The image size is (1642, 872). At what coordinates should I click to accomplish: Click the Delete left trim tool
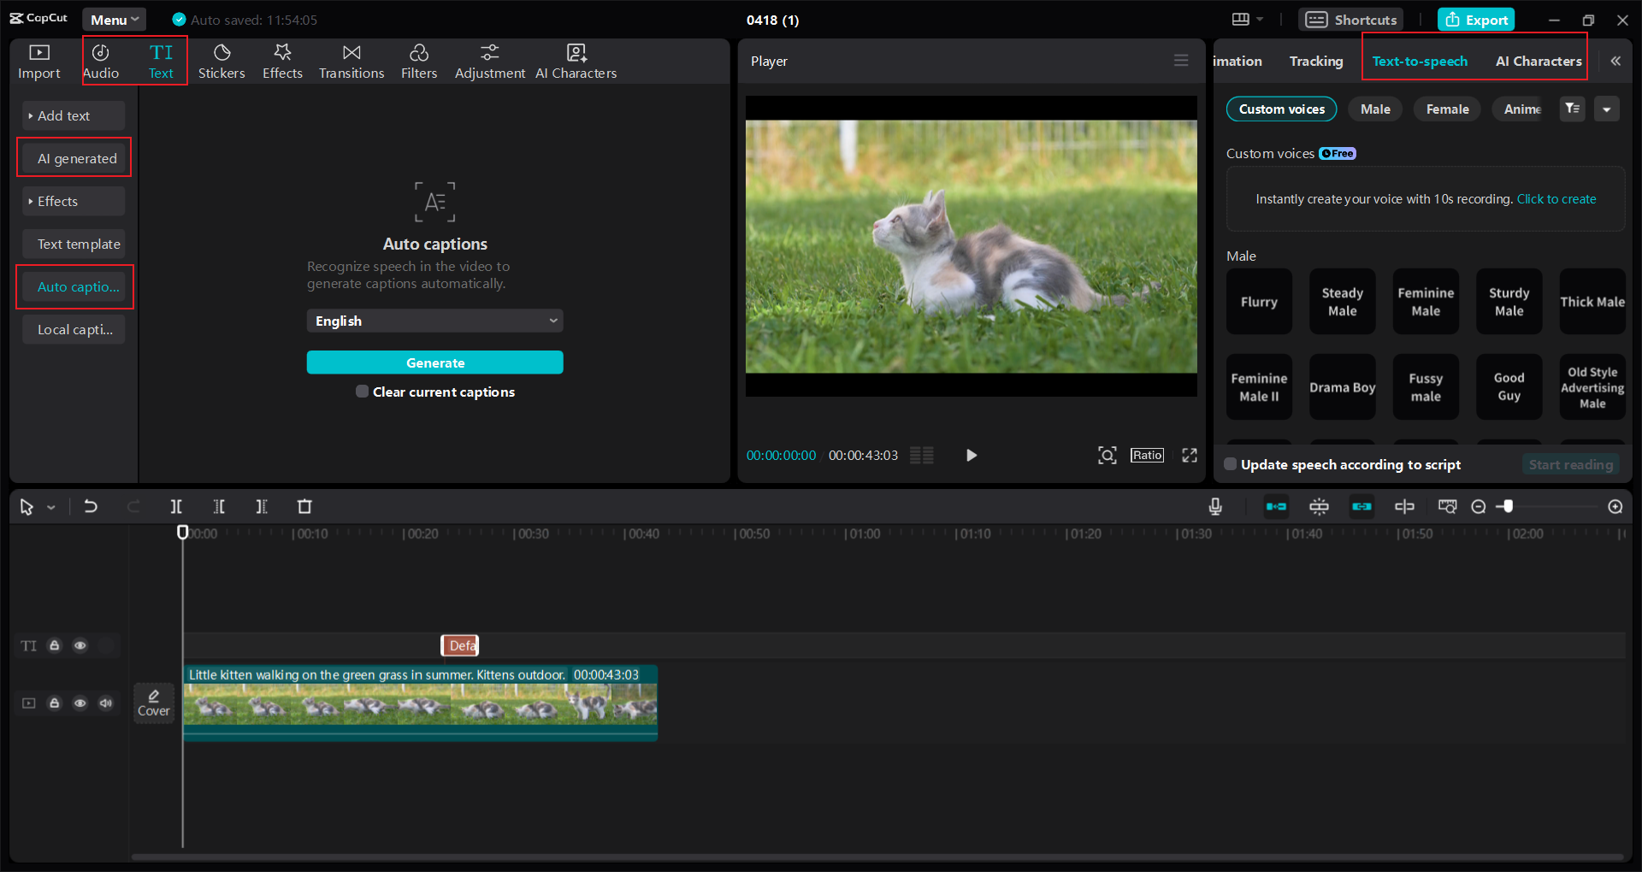[x=219, y=506]
